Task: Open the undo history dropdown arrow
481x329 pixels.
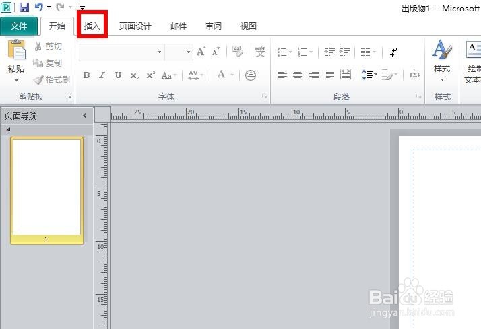Action: click(x=49, y=7)
